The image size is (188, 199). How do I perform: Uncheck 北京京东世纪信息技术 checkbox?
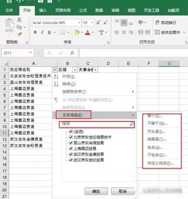click(71, 137)
